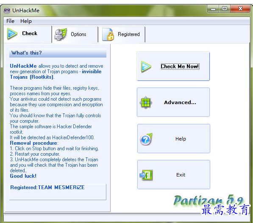Click the Check Me Now! button
Image resolution: width=253 pixels, height=223 pixels.
tap(173, 66)
